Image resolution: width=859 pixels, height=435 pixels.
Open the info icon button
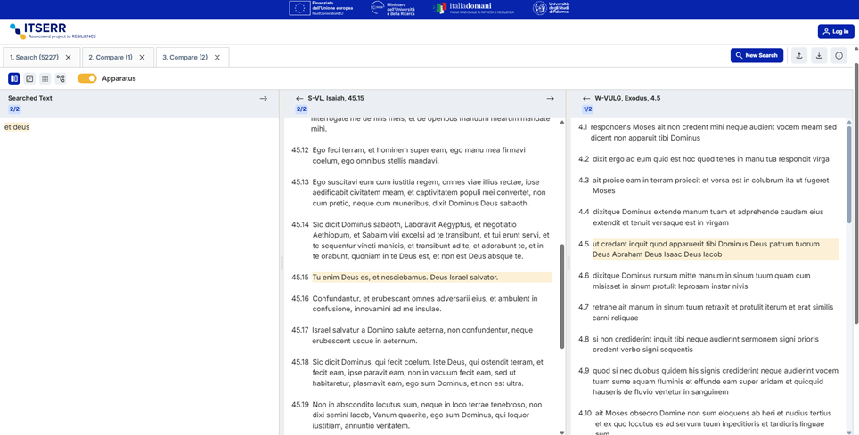(x=839, y=56)
